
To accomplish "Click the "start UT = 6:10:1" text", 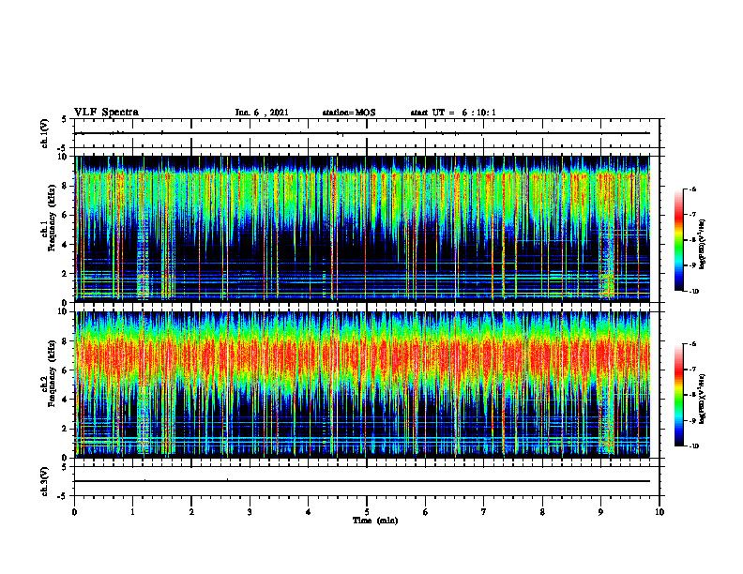I will [x=453, y=113].
